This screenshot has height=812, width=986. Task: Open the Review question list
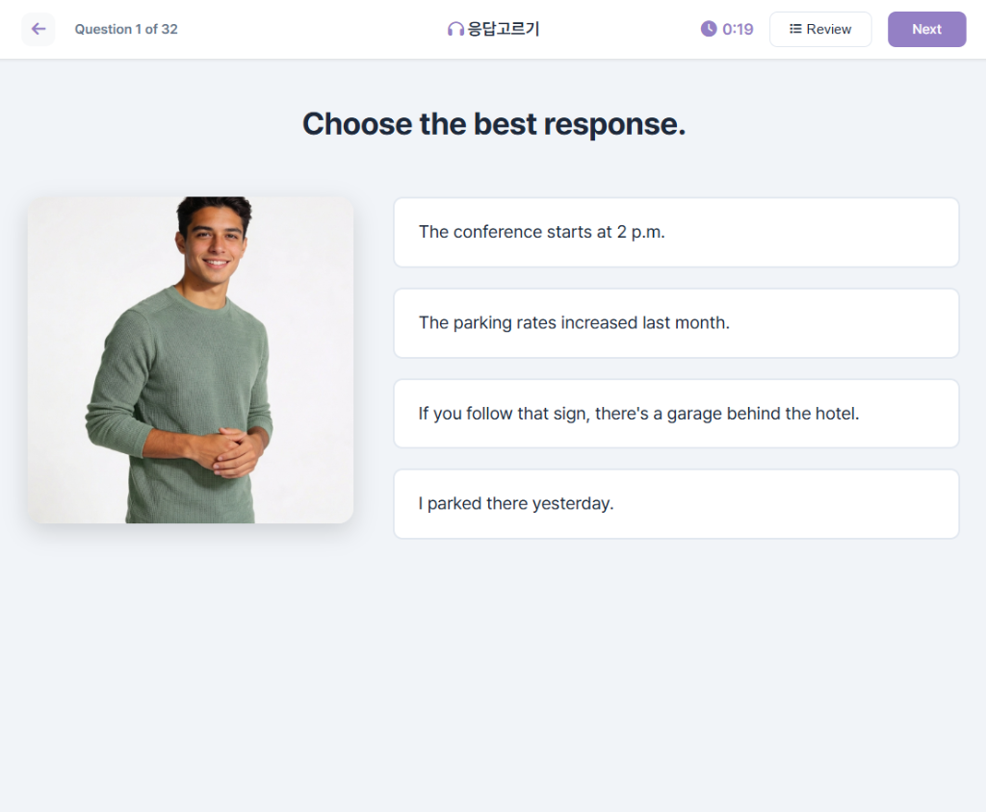(x=820, y=29)
